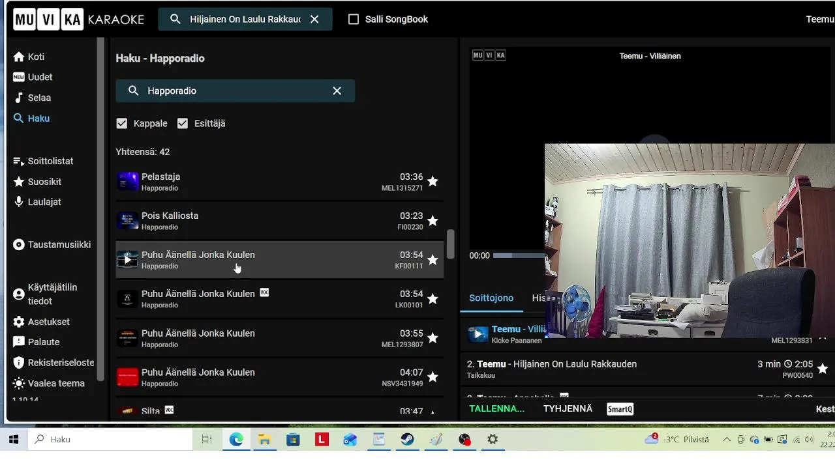Select the Pois Kalliosta thumbnail
This screenshot has height=469, width=835.
pyautogui.click(x=127, y=221)
